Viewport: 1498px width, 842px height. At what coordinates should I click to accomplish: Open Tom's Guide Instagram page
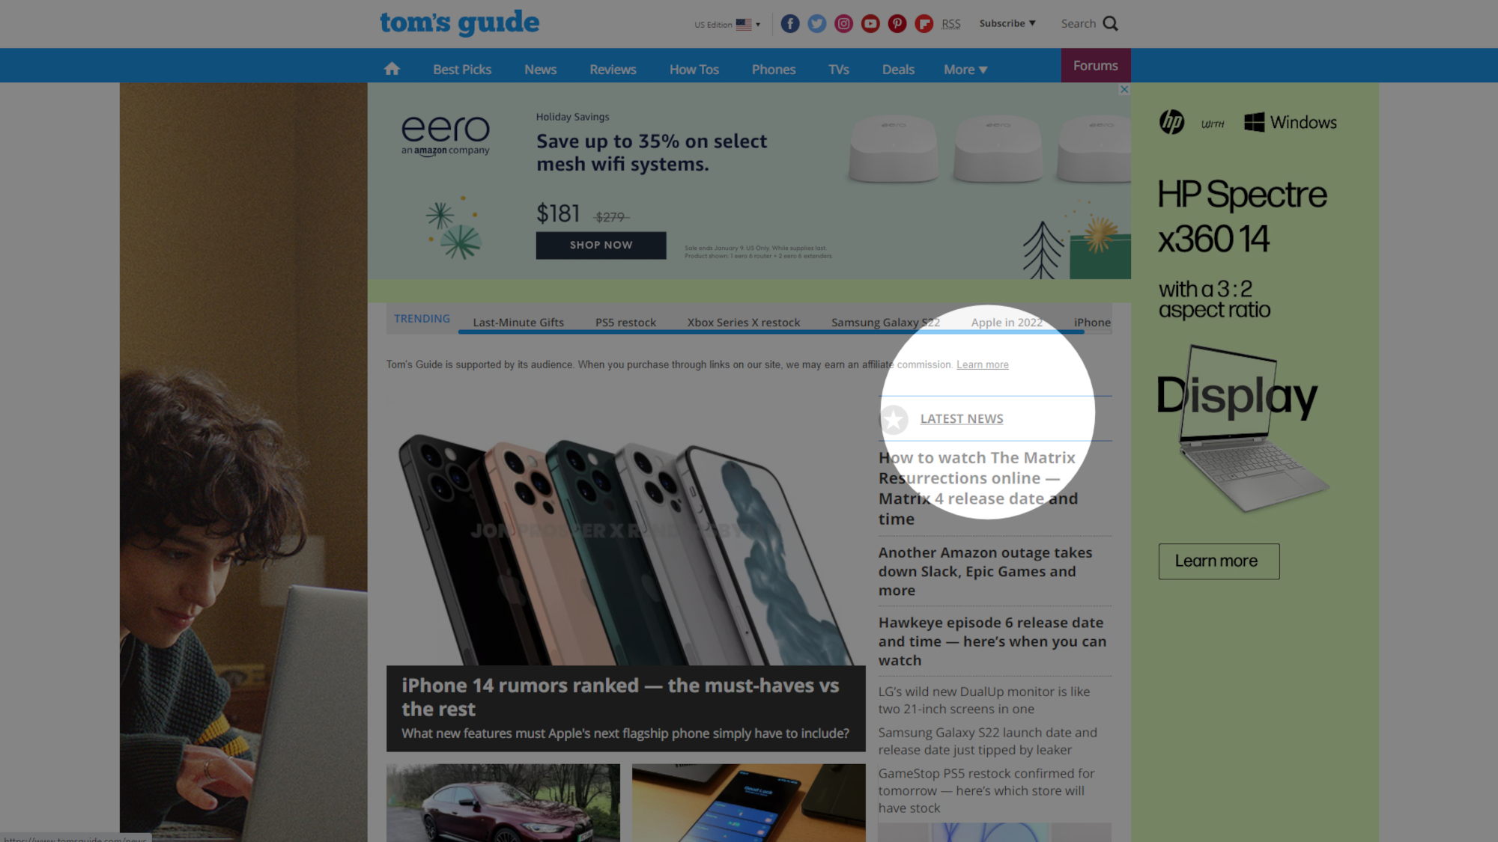click(843, 22)
